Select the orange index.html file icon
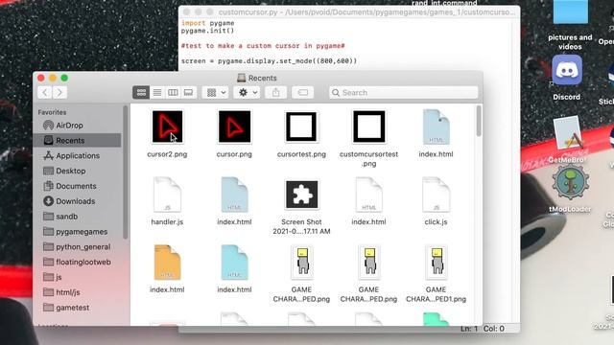The width and height of the screenshot is (614, 345). [x=167, y=262]
